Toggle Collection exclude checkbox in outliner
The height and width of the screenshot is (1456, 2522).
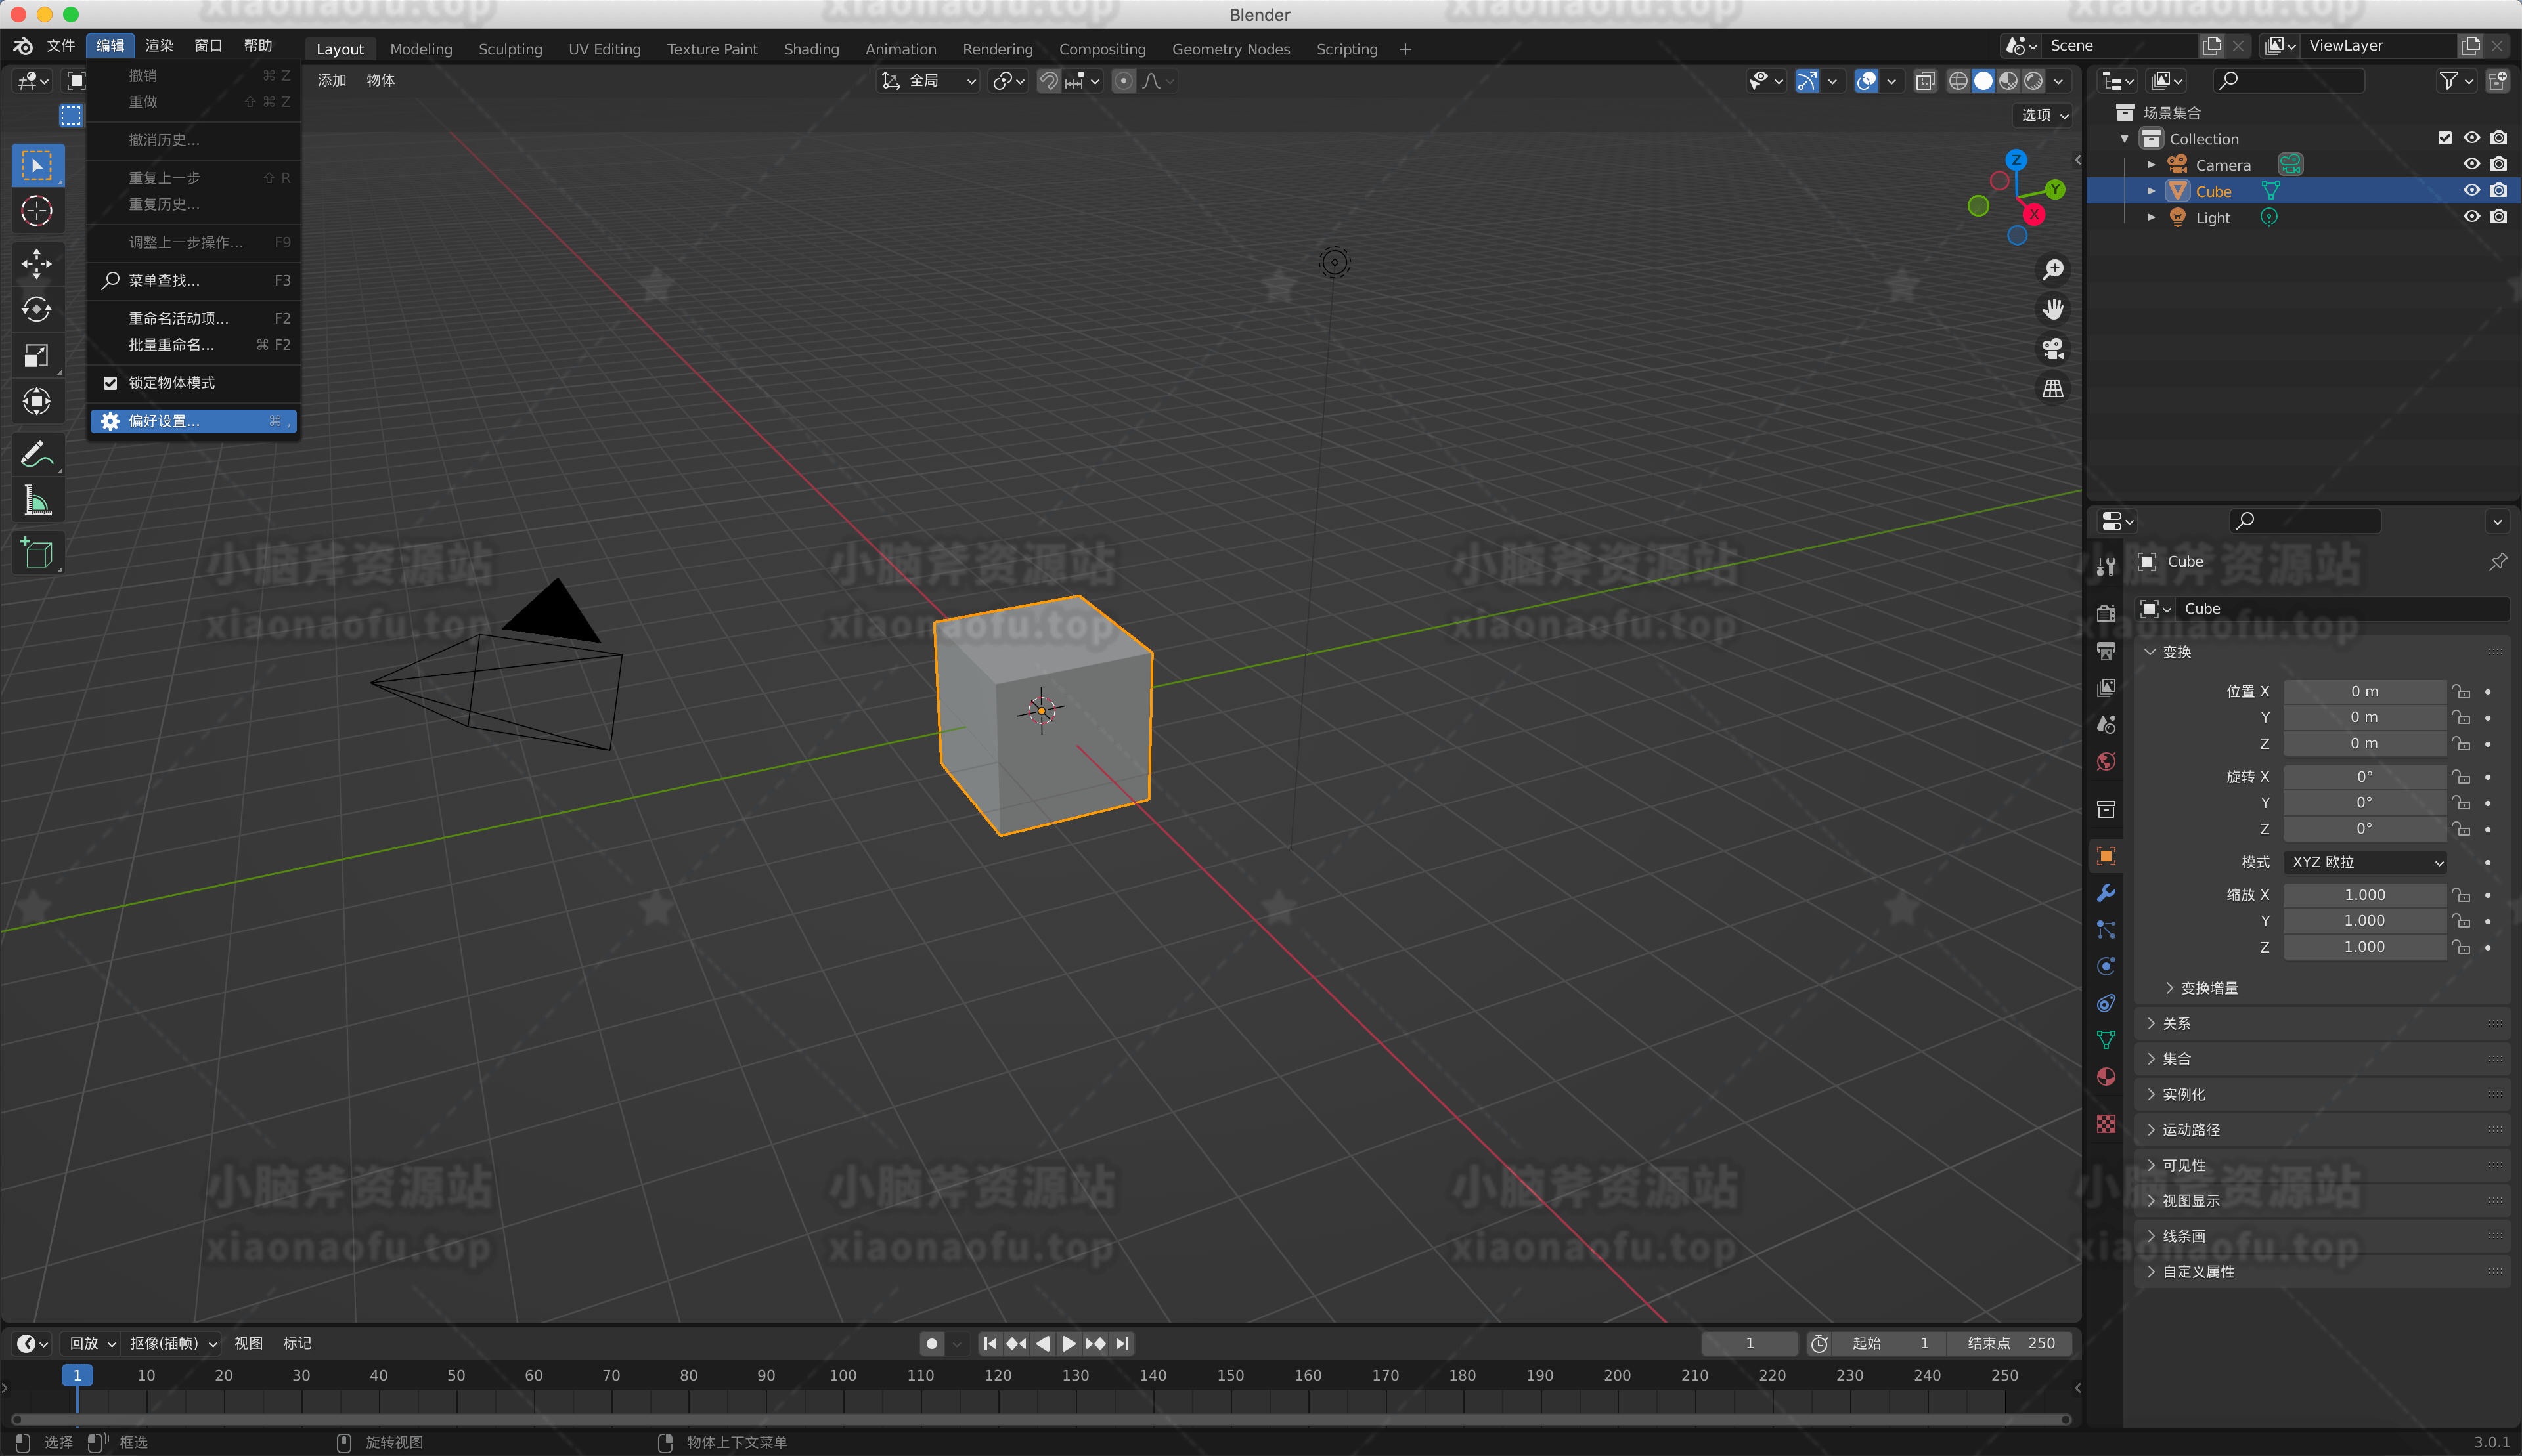pos(2444,138)
